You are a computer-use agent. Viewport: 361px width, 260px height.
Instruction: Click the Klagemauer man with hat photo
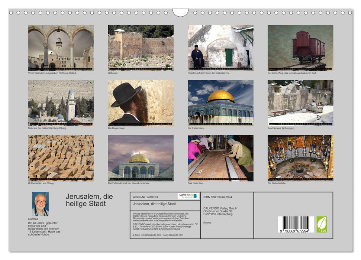click(141, 103)
